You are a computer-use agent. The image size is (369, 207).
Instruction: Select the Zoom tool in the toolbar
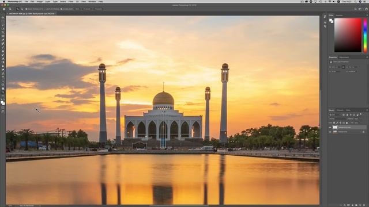tap(3, 93)
